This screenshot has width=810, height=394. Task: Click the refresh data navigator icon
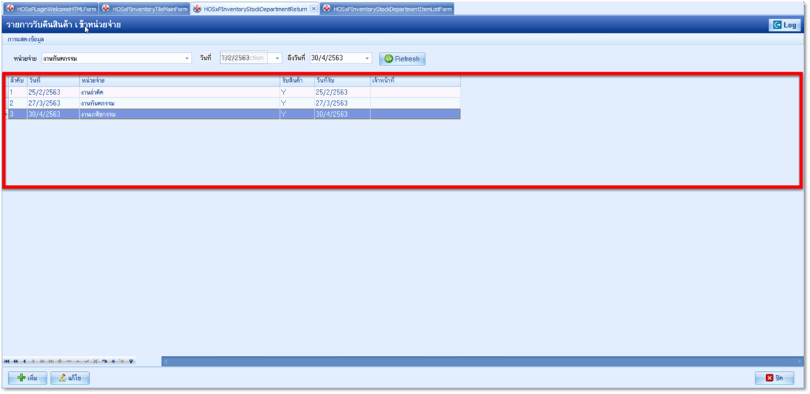[x=104, y=362]
